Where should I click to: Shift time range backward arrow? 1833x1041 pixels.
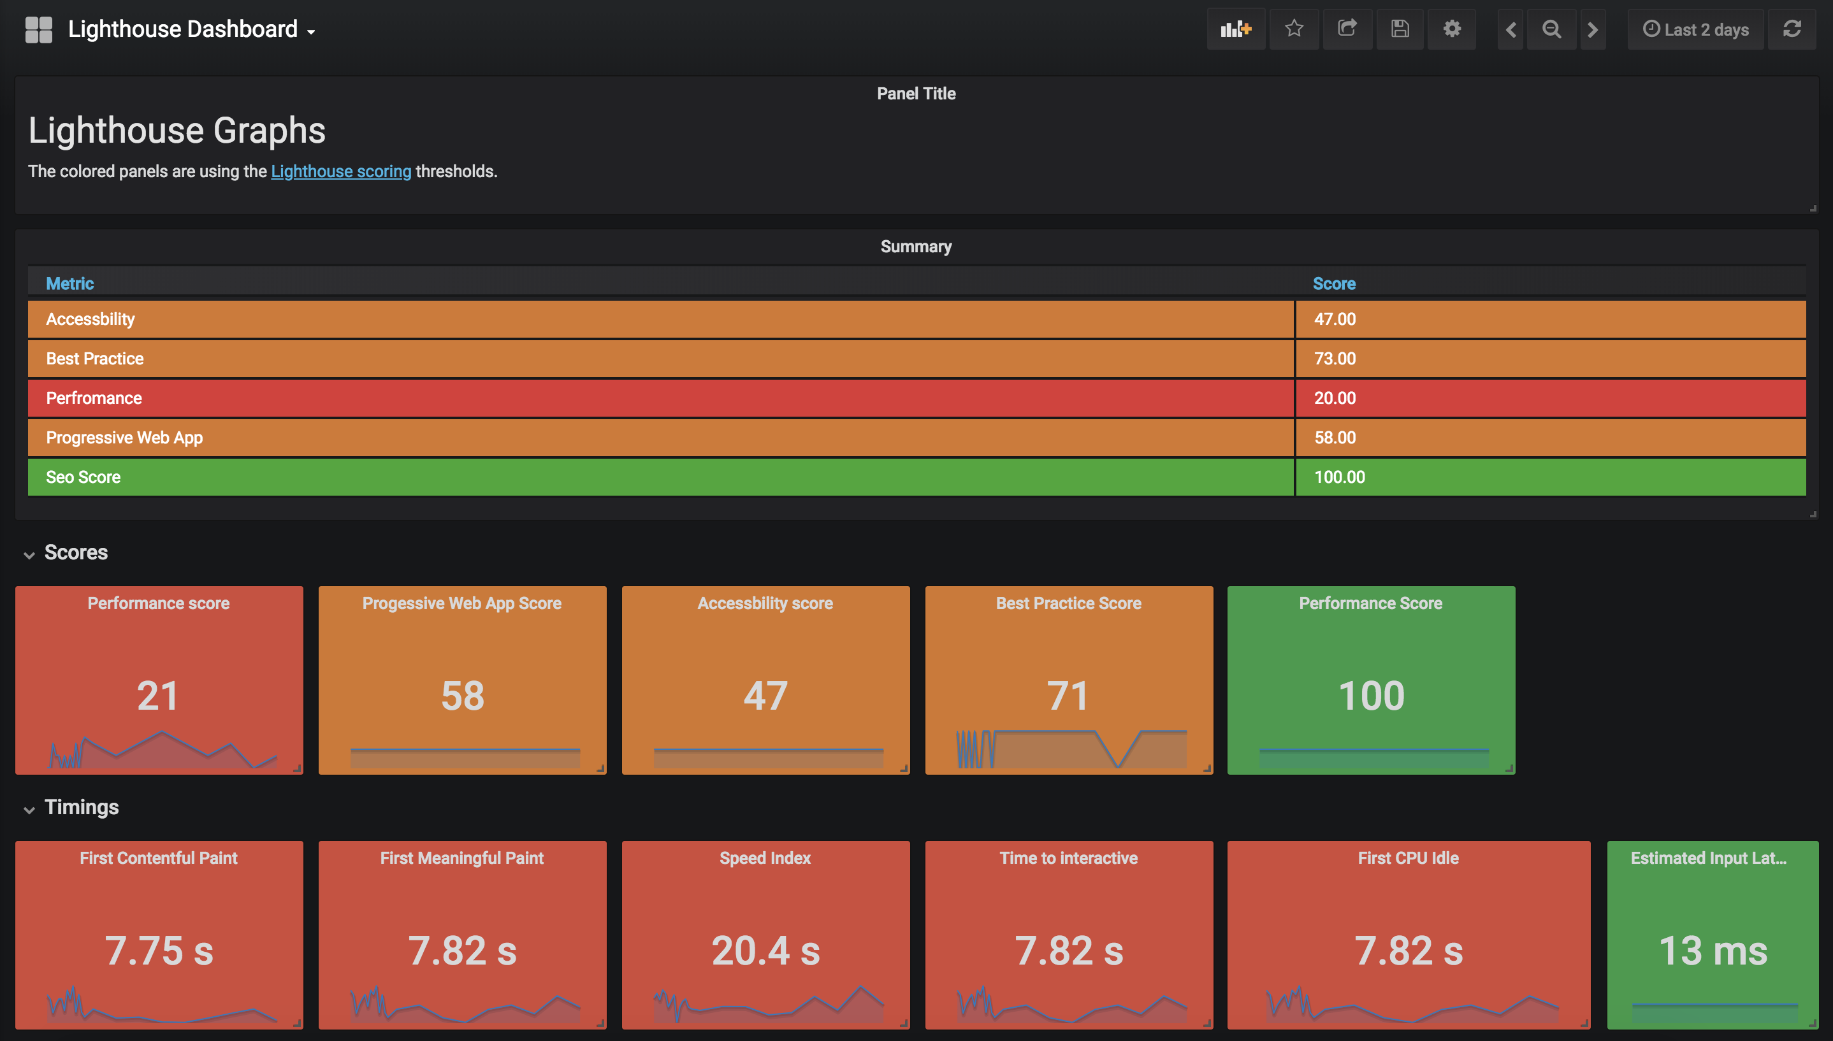1511,29
